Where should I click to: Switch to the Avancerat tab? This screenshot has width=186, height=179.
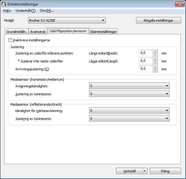38,32
